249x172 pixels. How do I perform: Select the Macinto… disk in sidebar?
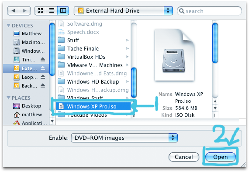tap(29, 42)
